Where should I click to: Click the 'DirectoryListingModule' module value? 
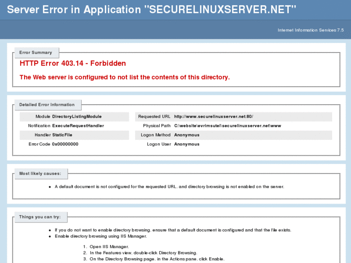coord(77,116)
